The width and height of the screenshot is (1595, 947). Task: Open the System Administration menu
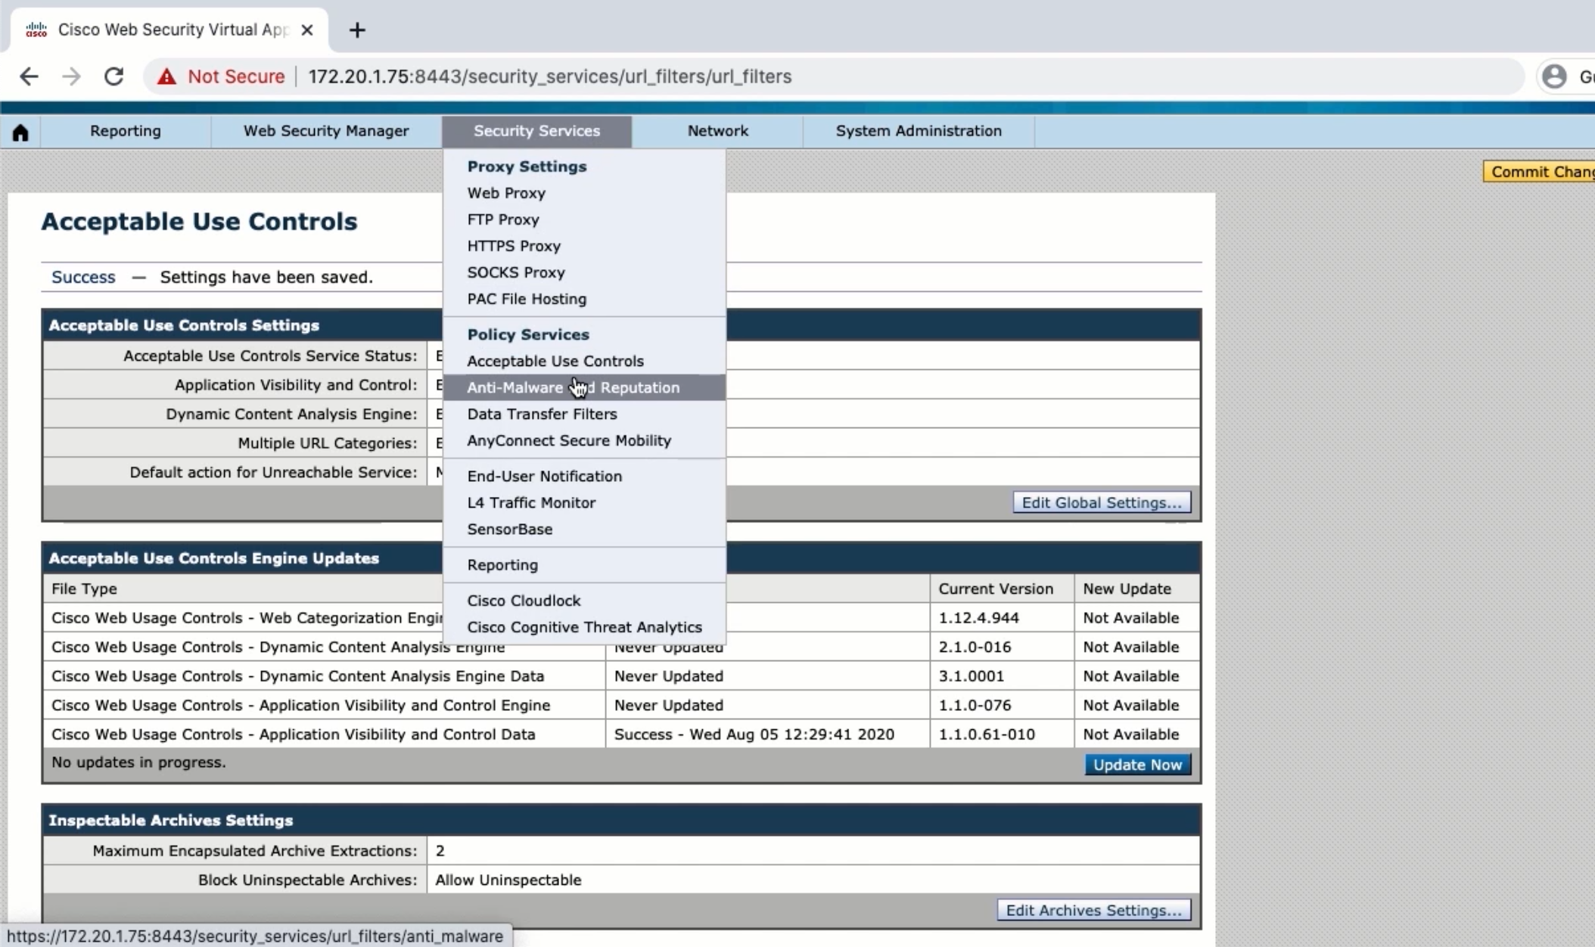click(919, 131)
